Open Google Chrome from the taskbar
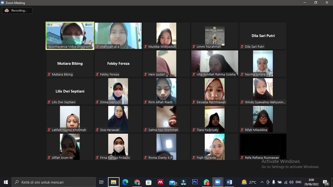333x187 pixels. 137,182
